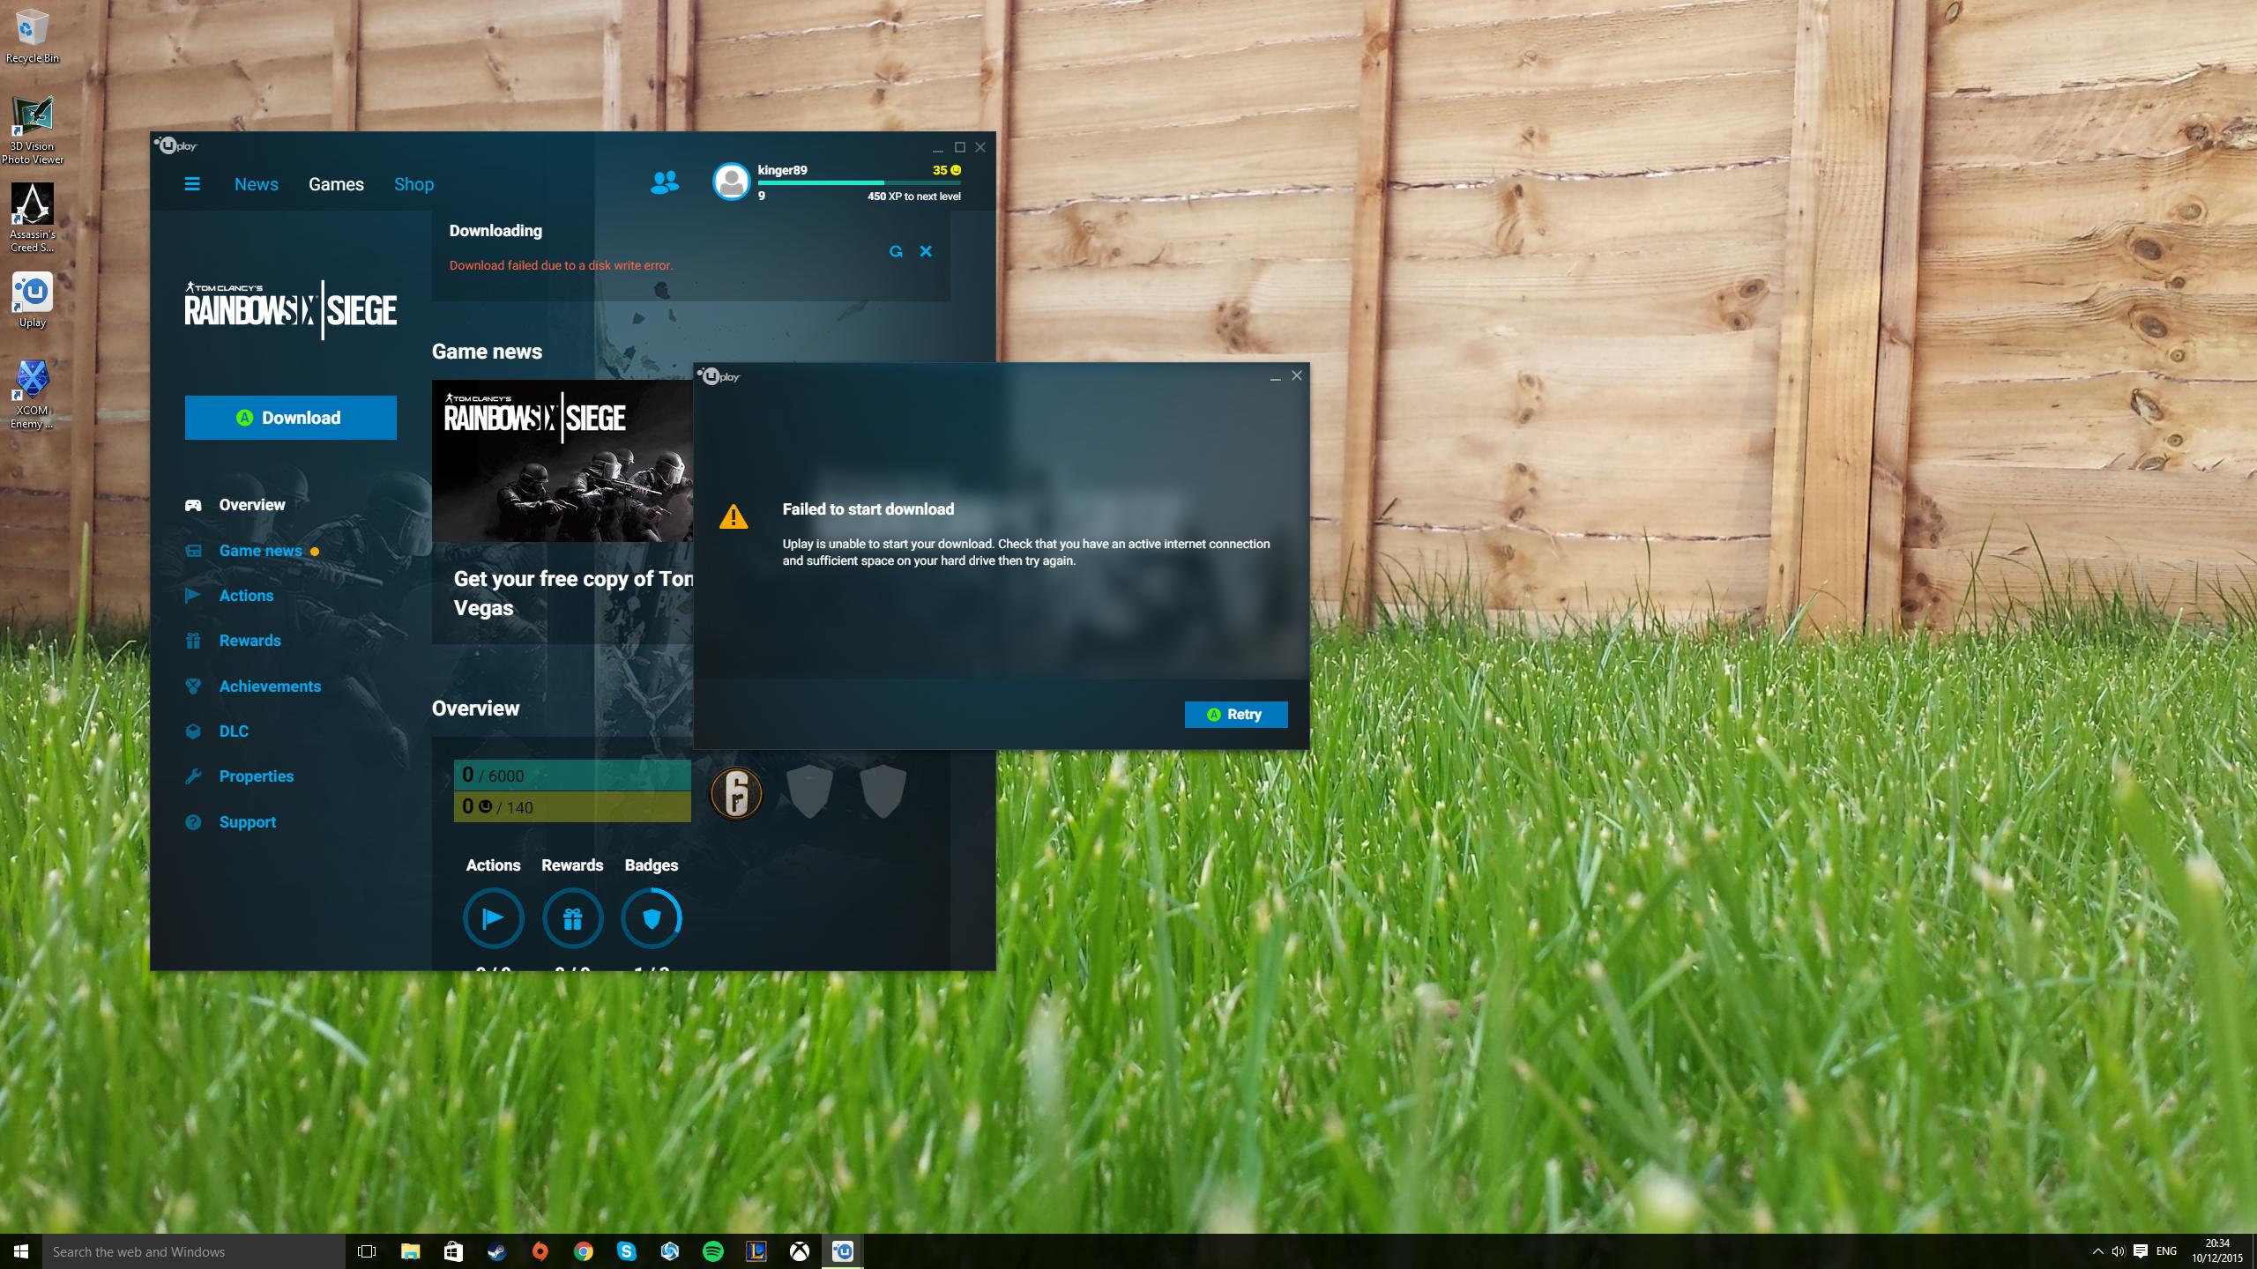Switch to the Shop tab
The height and width of the screenshot is (1269, 2257).
point(413,184)
